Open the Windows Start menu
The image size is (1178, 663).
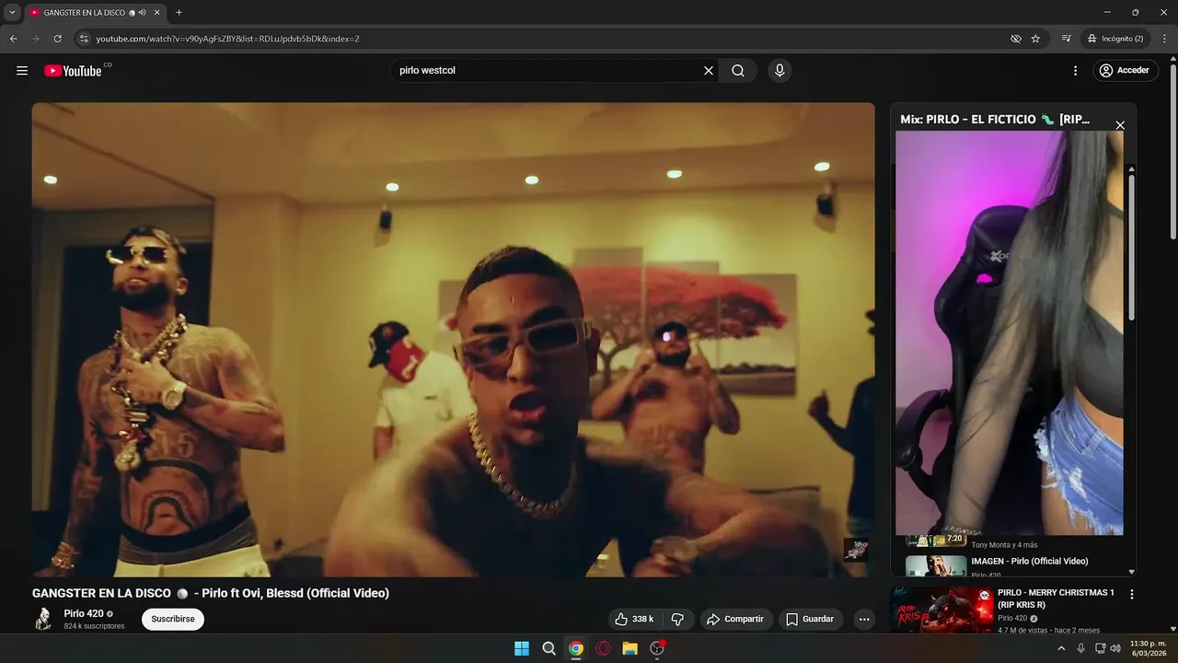pos(522,648)
